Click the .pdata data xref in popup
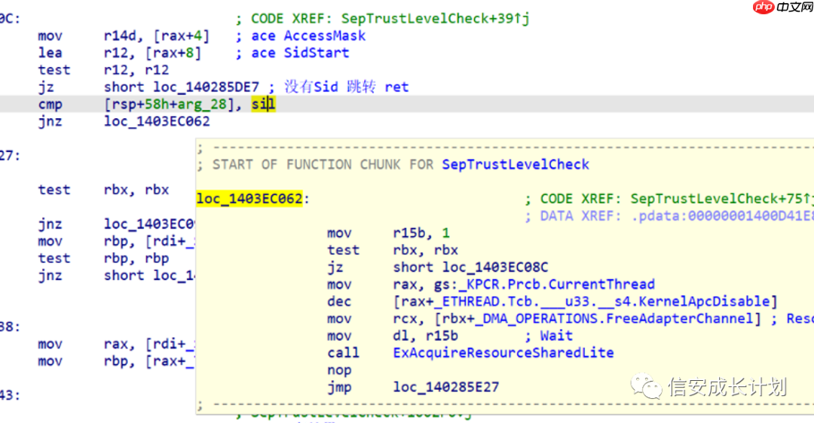The height and width of the screenshot is (423, 814). pos(722,216)
